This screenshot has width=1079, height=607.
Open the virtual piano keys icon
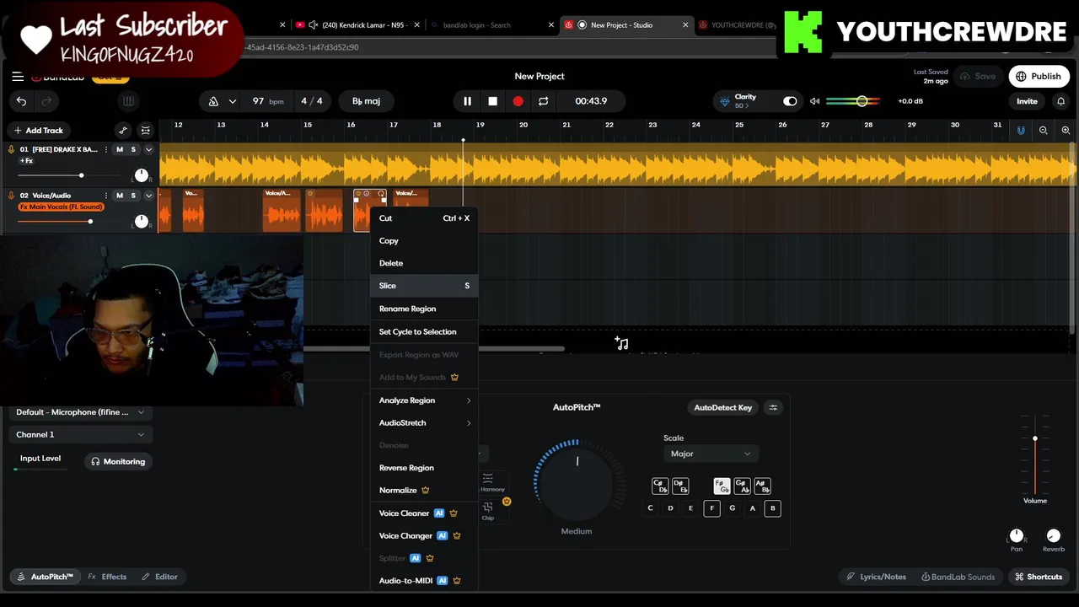128,101
